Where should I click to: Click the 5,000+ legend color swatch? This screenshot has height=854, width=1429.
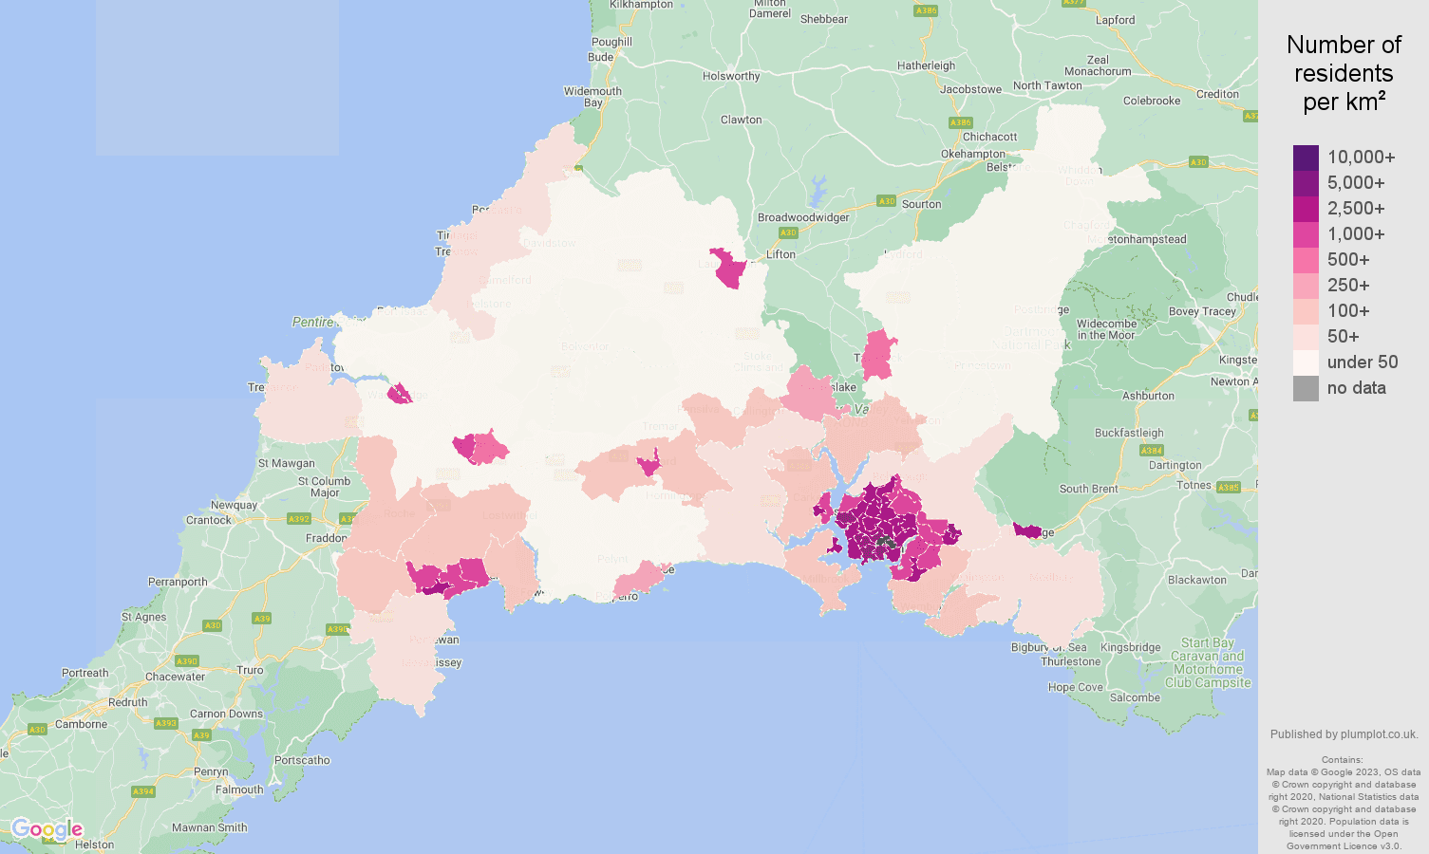[x=1306, y=183]
